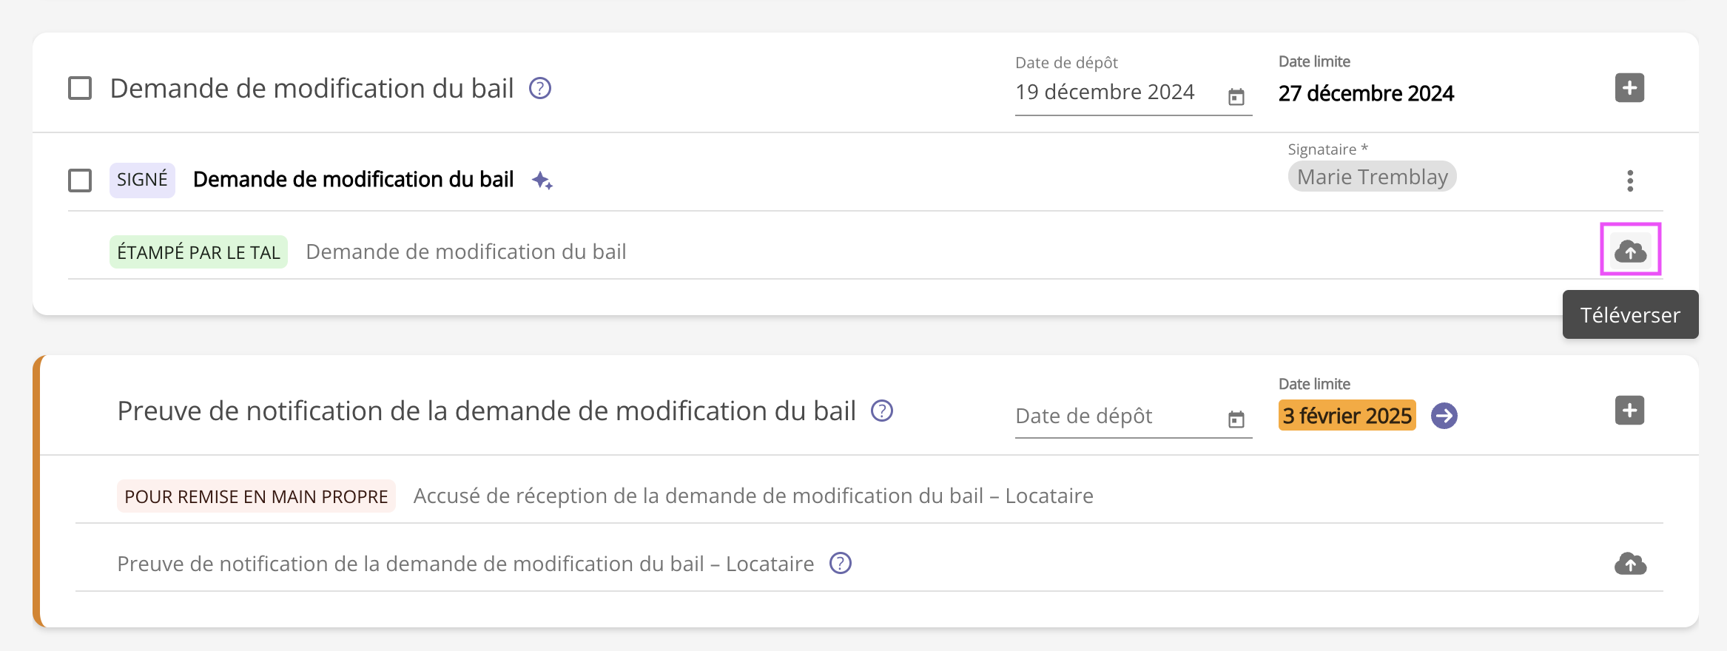Open three-dot menu beside Marie Tremblay
The width and height of the screenshot is (1727, 651).
pos(1629,181)
